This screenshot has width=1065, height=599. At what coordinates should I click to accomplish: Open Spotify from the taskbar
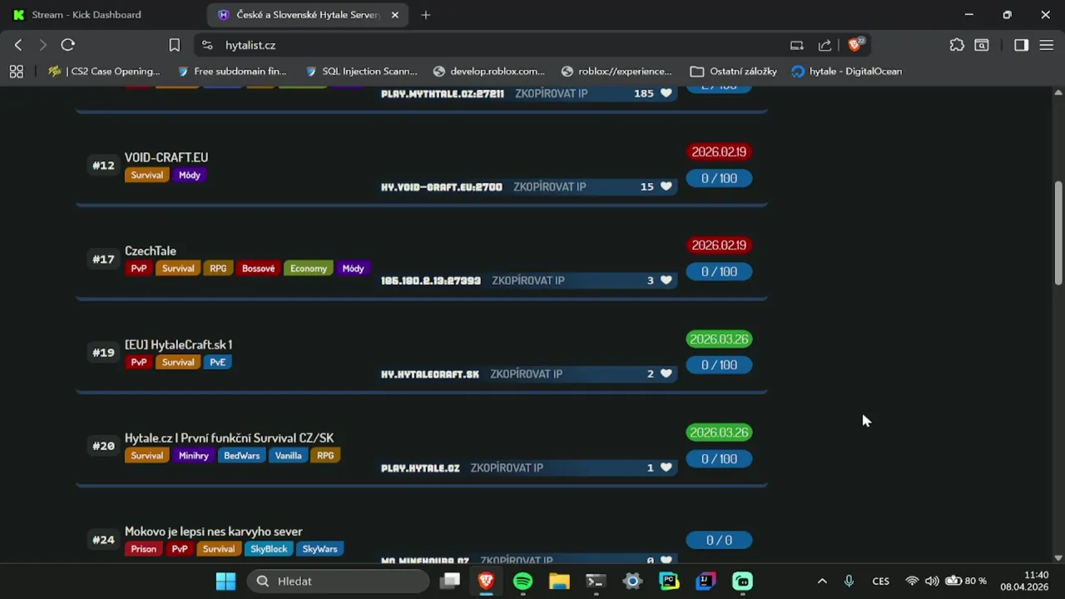pos(523,581)
